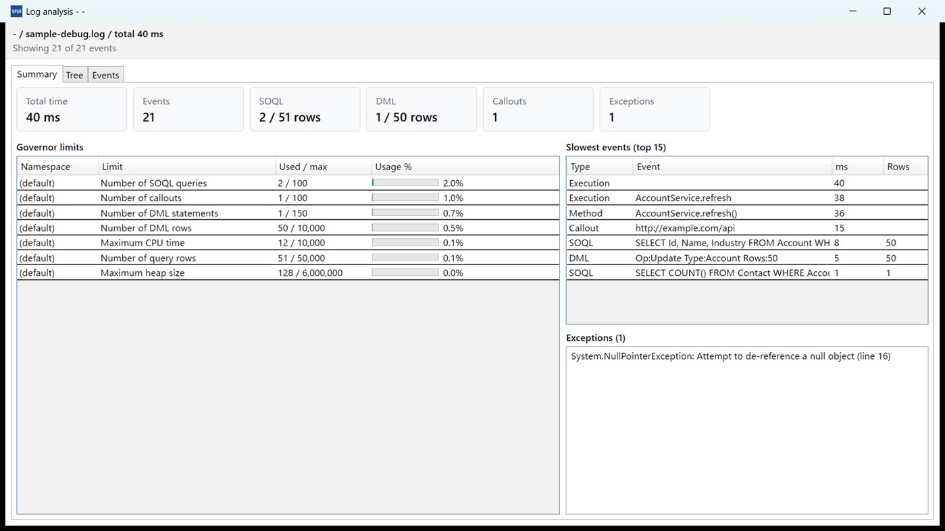Select the SELECT COUNT() FROM Contact event
The height and width of the screenshot is (531, 945).
click(747, 273)
